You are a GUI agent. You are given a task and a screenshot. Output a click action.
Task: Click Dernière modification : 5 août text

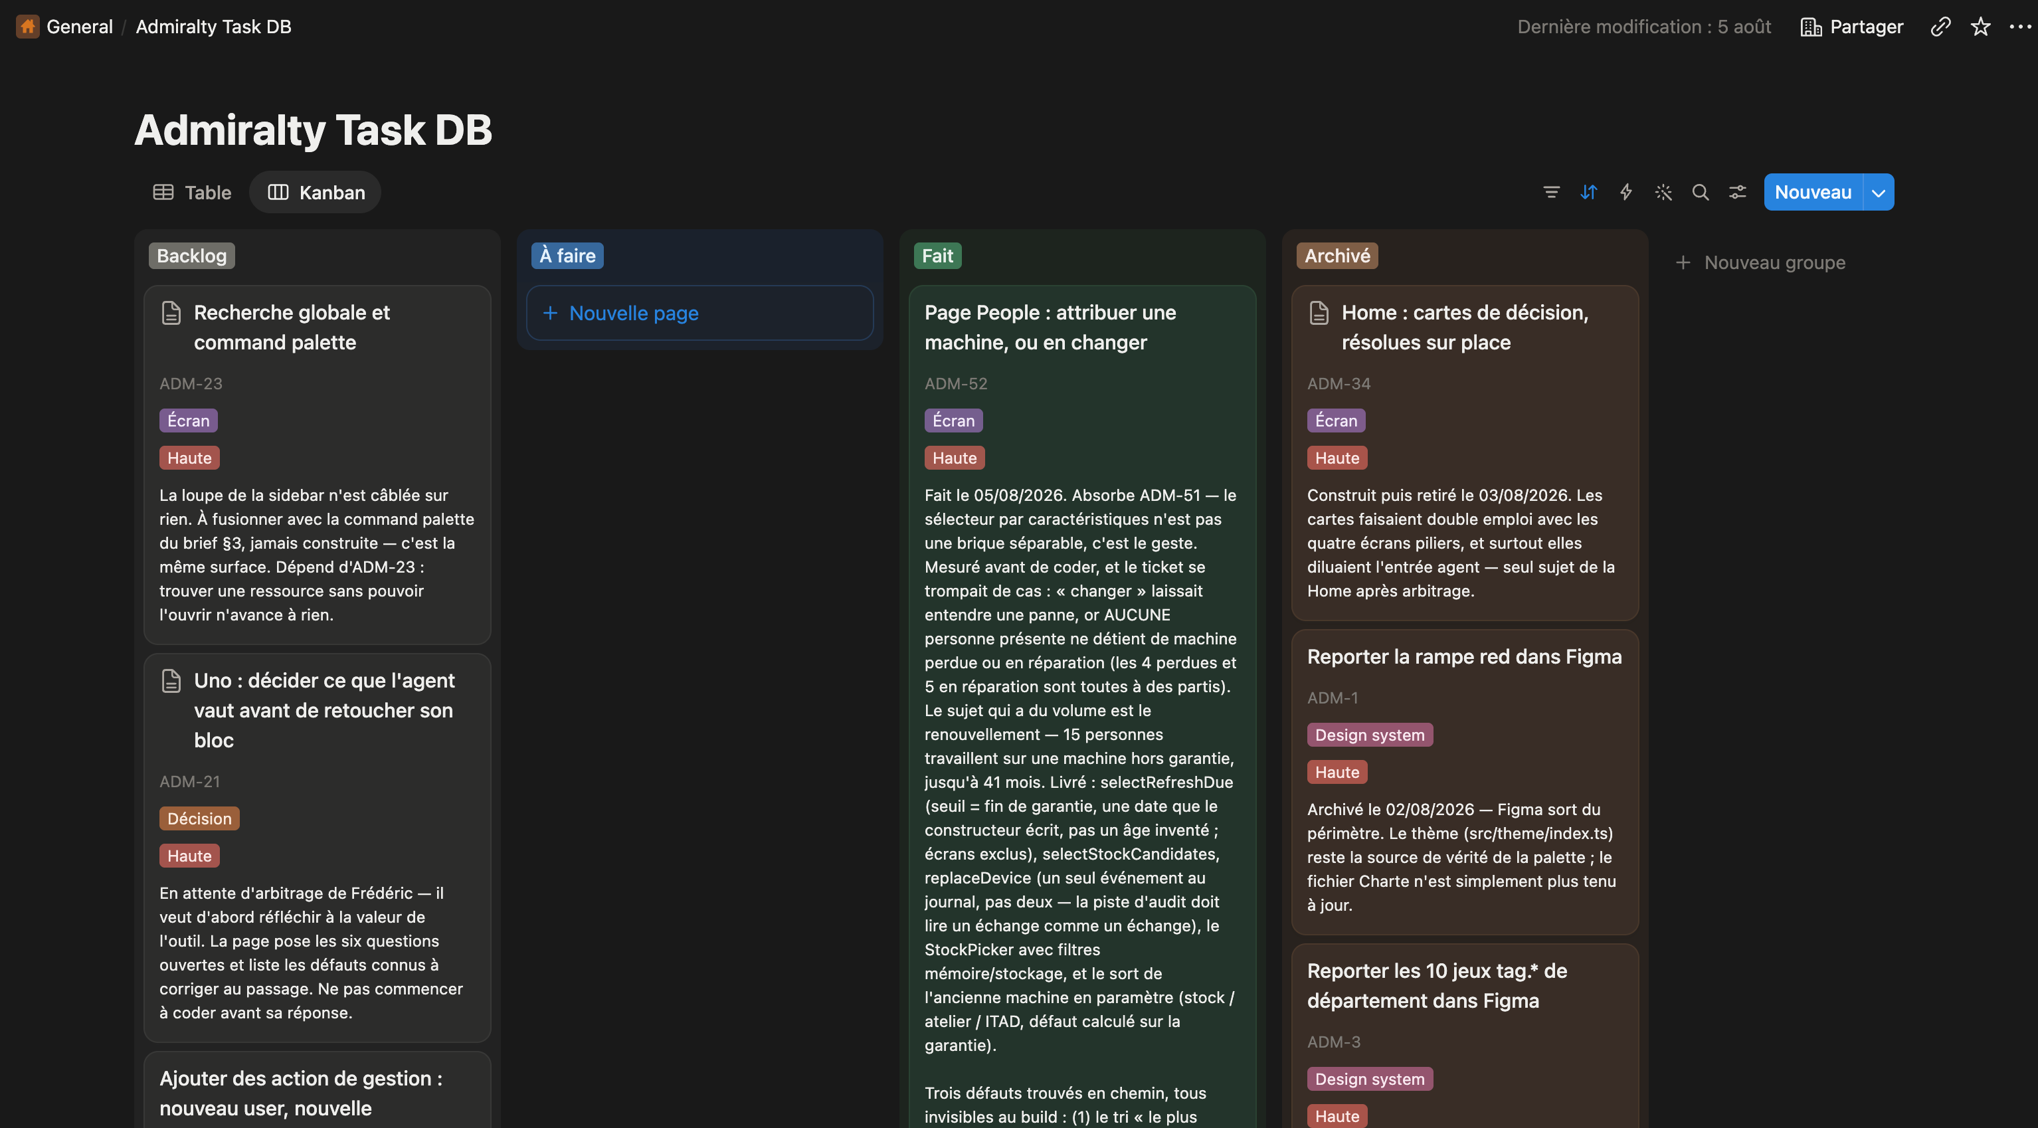click(x=1644, y=26)
